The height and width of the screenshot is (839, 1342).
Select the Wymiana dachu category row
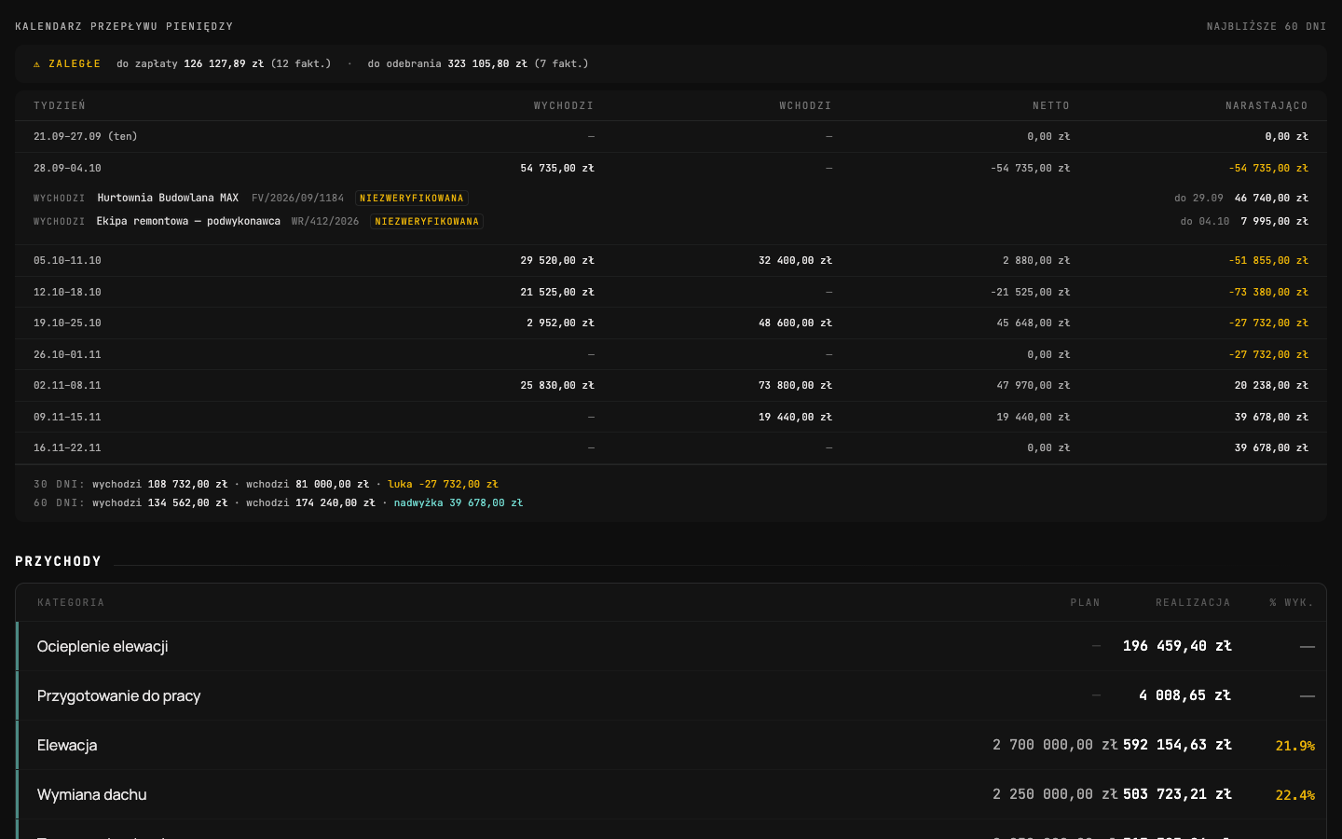tap(671, 794)
